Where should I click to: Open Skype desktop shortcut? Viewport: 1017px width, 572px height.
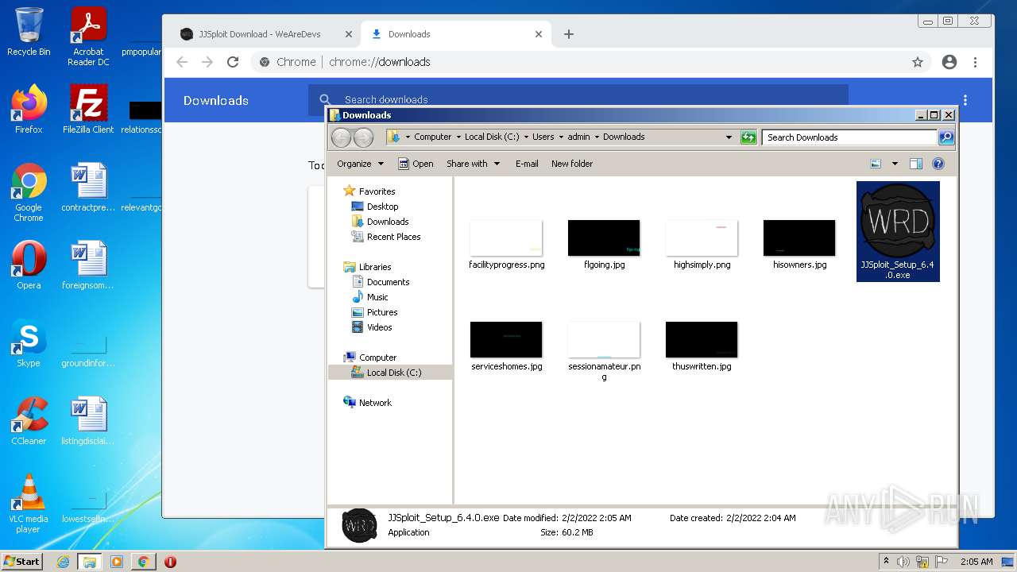pos(29,343)
